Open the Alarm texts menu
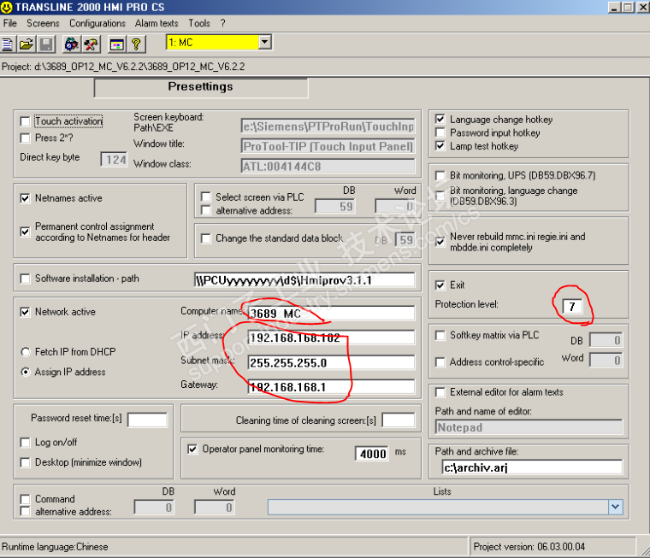650x558 pixels. point(157,23)
